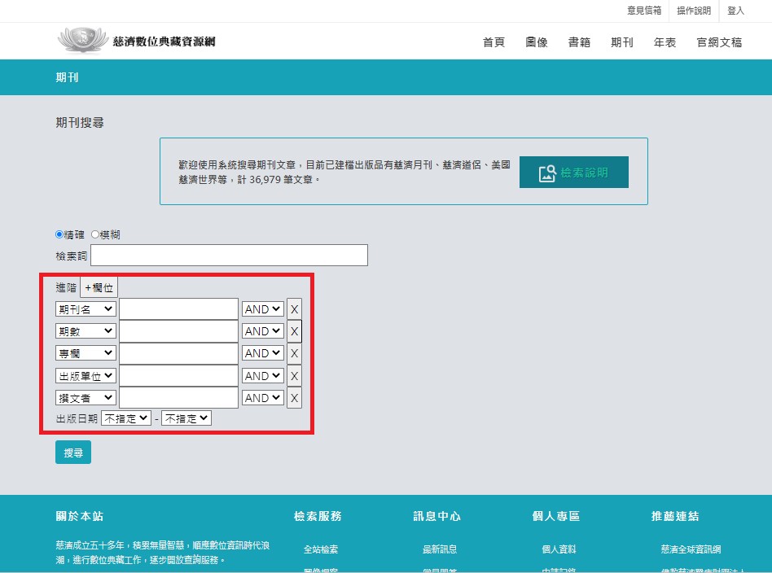Select the 精確 exact match radio button
Screen dimensions: 772x573
(x=59, y=234)
